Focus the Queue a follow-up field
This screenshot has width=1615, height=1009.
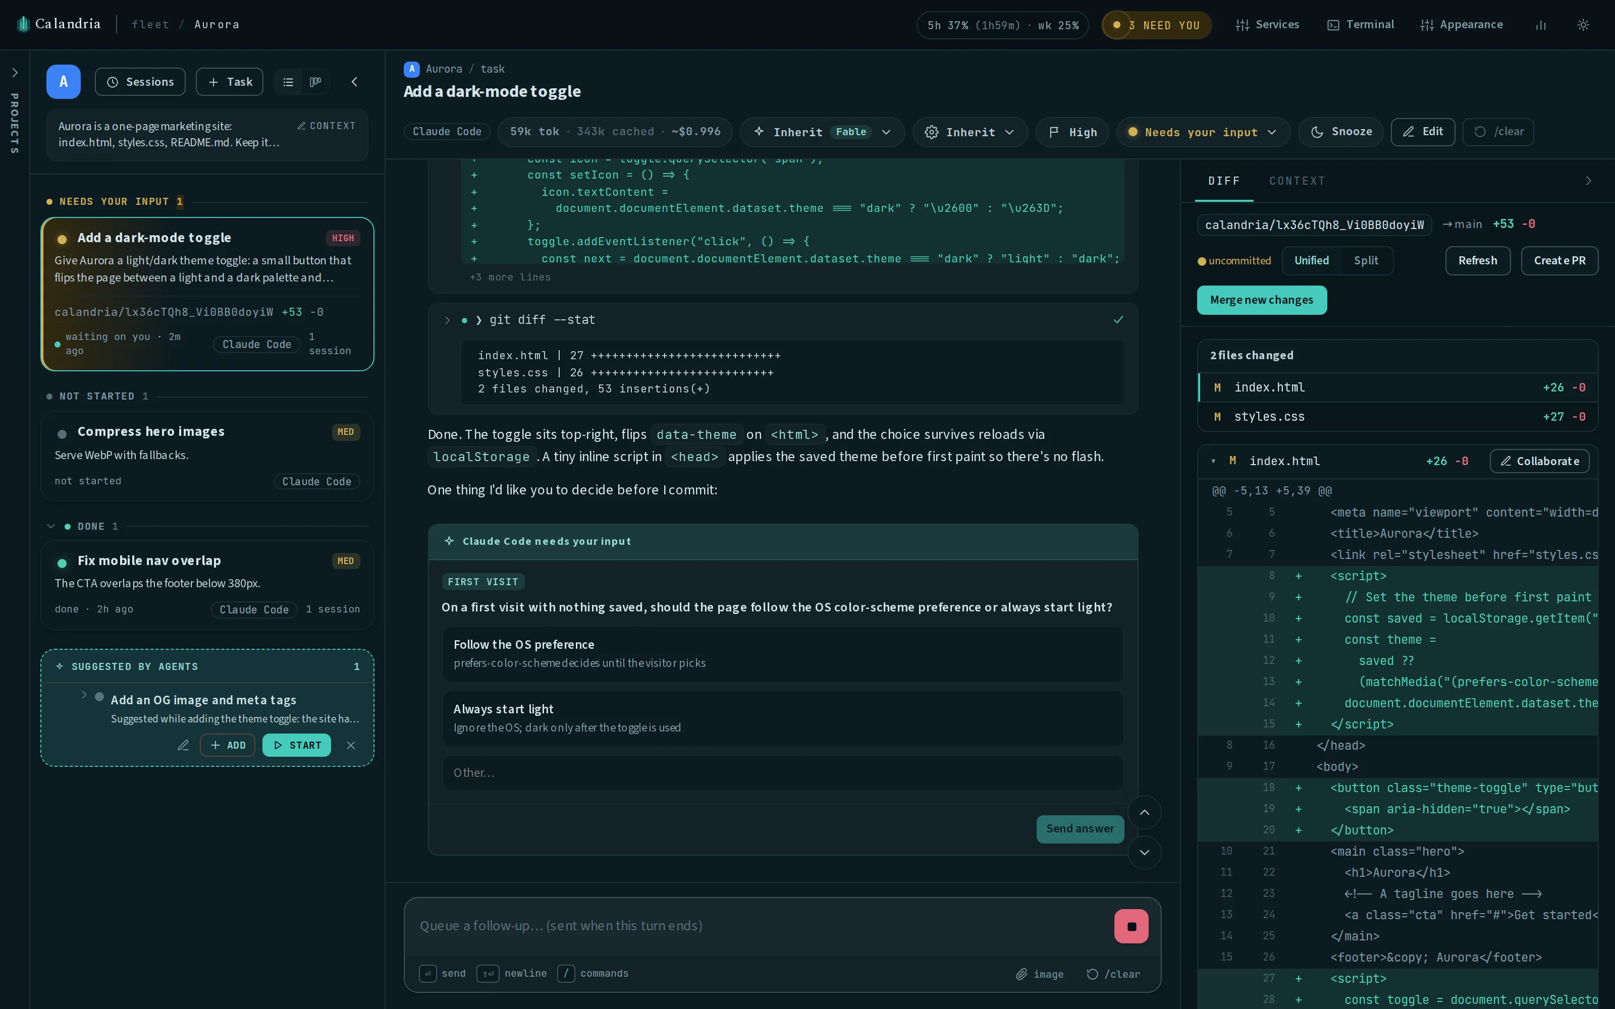pyautogui.click(x=761, y=926)
